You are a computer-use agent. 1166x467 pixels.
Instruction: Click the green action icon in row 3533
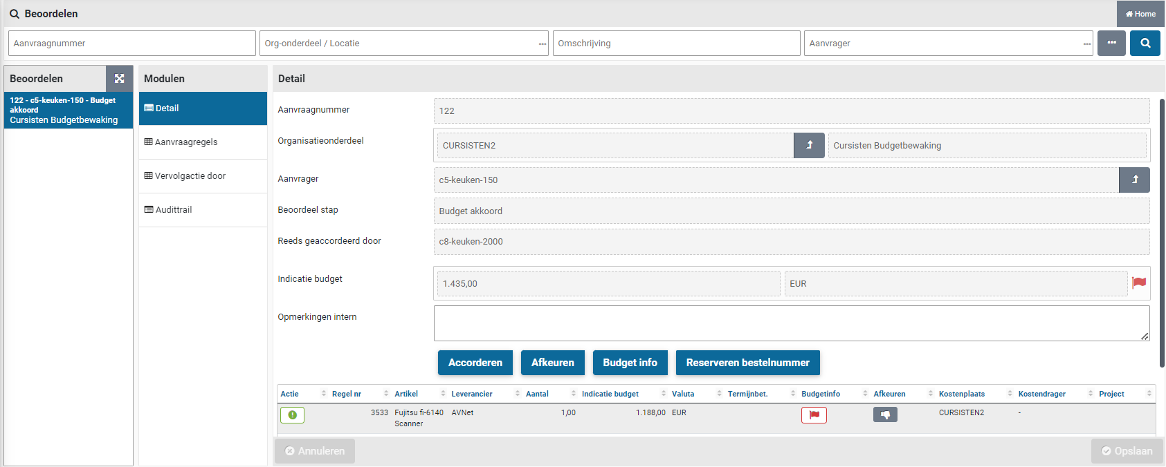(292, 414)
